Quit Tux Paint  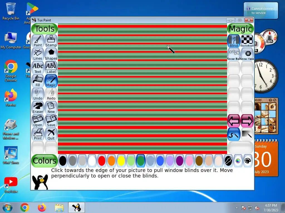[x=51, y=134]
